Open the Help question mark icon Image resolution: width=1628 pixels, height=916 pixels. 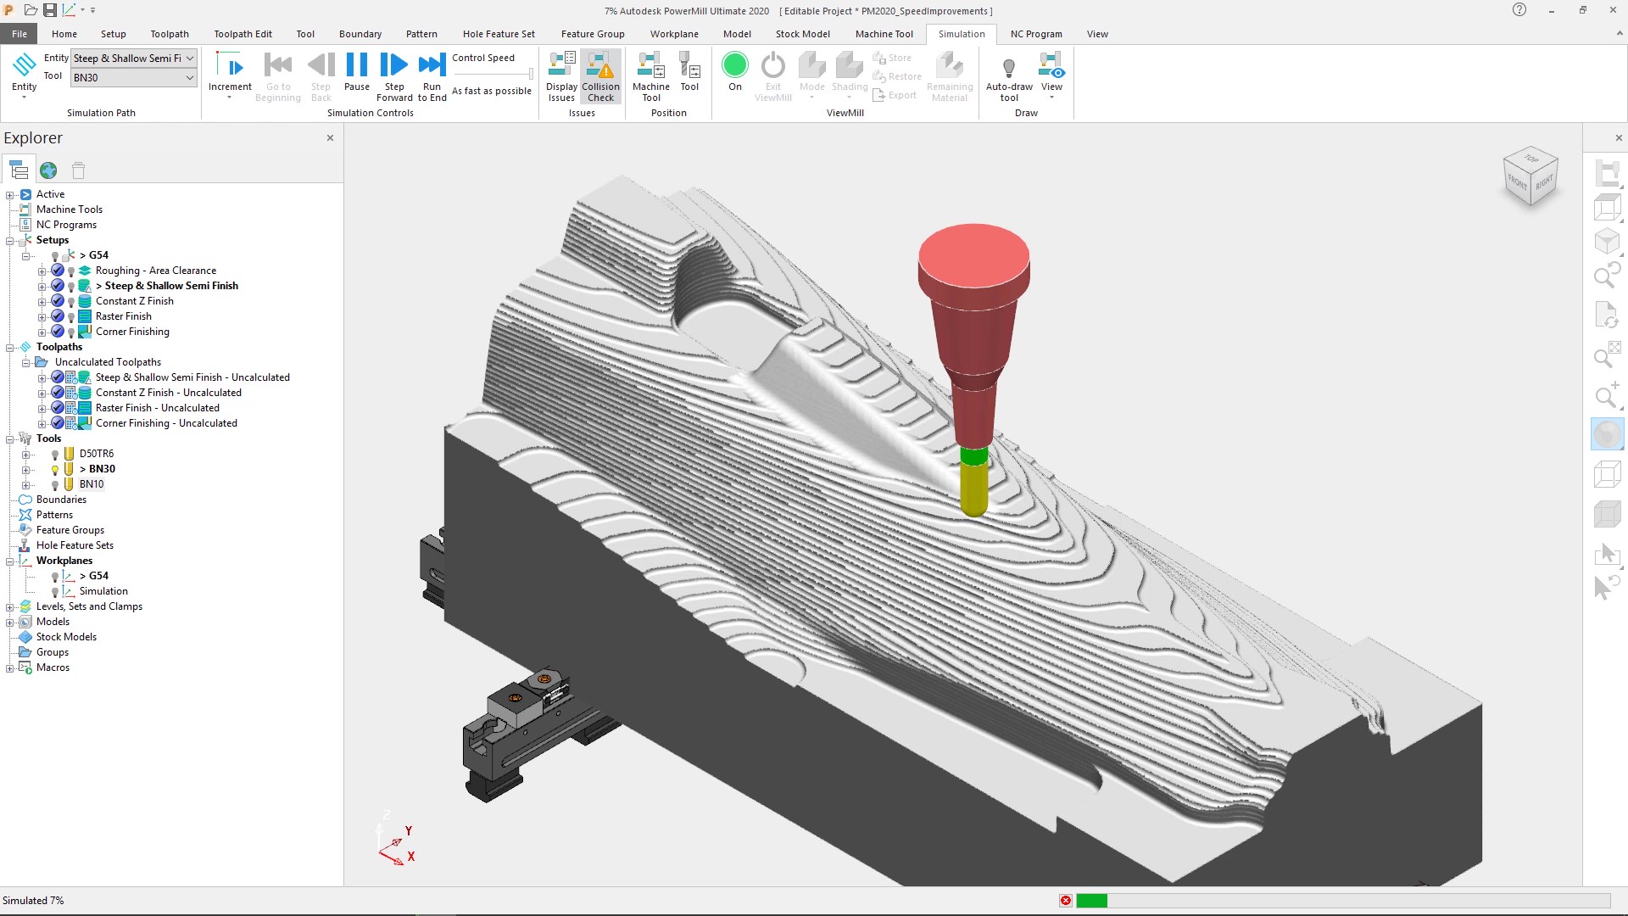point(1519,10)
